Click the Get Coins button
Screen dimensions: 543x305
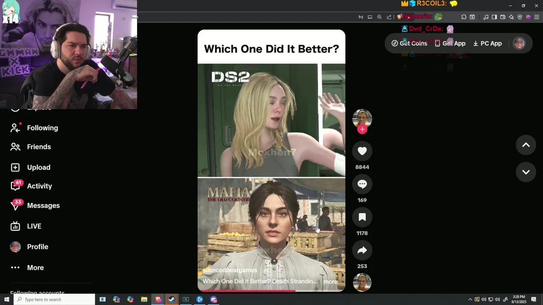click(409, 44)
